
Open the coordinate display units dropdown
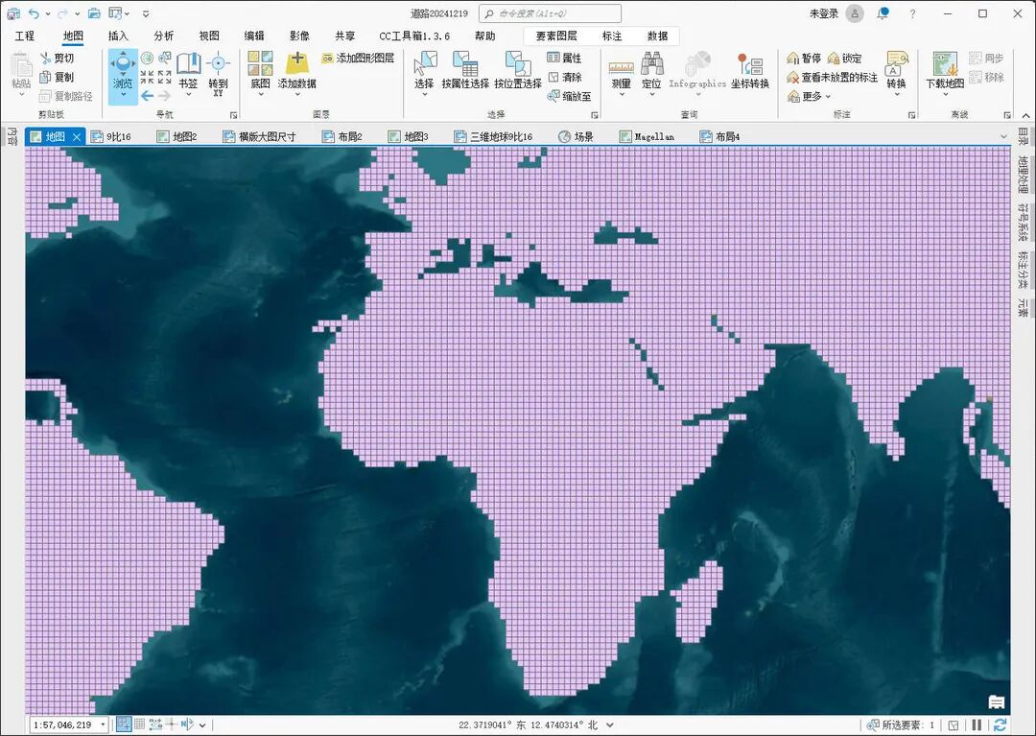(x=610, y=724)
